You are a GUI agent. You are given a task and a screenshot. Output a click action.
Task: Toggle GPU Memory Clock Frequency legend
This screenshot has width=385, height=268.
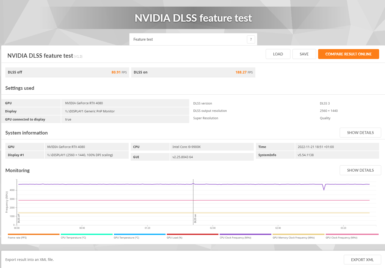(x=299, y=236)
